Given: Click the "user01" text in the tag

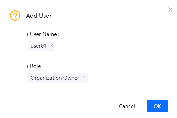Looking at the screenshot, I should [x=39, y=46].
